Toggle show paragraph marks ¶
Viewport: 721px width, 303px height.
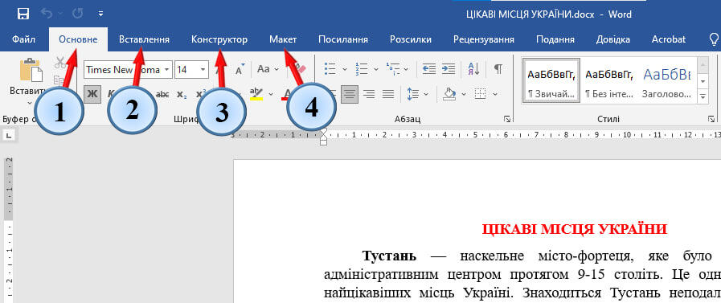(x=498, y=69)
